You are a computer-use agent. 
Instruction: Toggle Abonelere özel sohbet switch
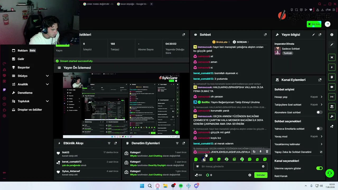click(x=320, y=112)
